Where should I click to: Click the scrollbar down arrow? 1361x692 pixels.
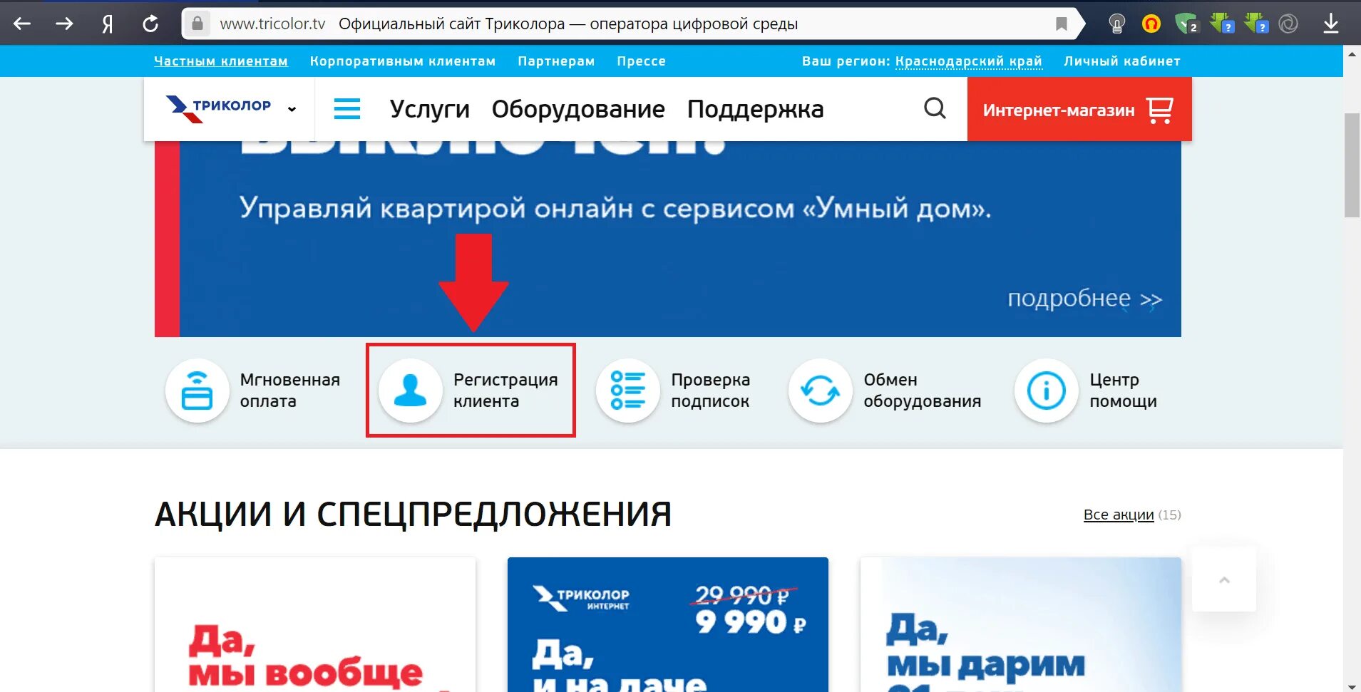coord(1352,686)
